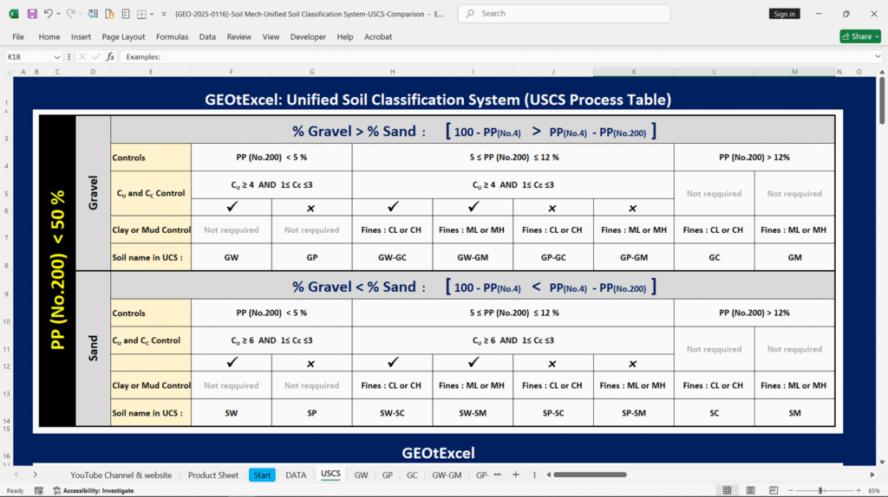888x497 pixels.
Task: Click Accessibility: Investigate in status bar
Action: [94, 491]
